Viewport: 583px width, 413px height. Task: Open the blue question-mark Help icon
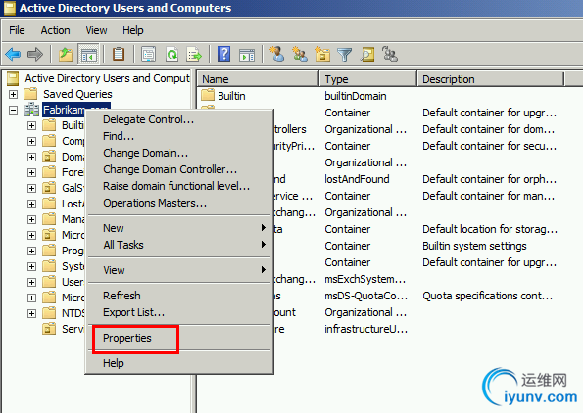tap(223, 54)
